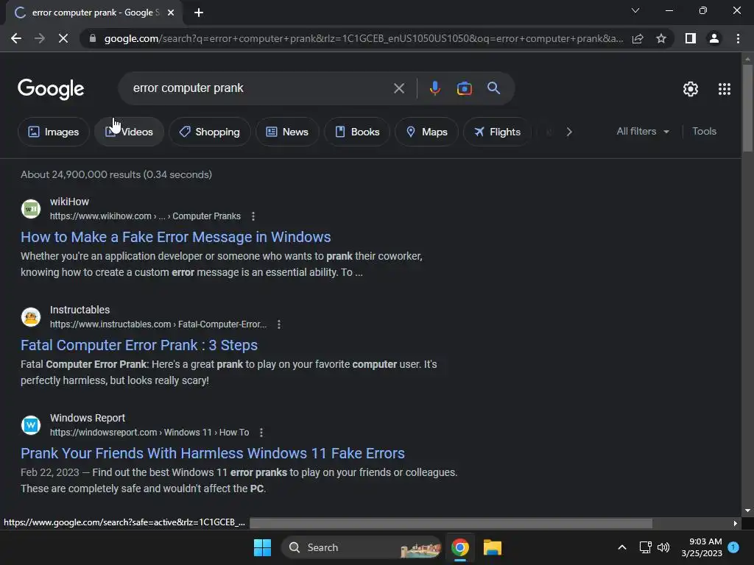Image resolution: width=754 pixels, height=565 pixels.
Task: Open the Chrome side panel
Action: (691, 38)
